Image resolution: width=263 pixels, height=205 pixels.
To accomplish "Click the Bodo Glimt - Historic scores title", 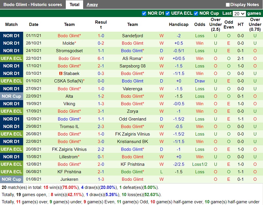I will point(33,5).
